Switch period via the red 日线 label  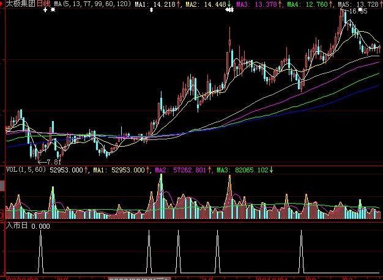click(x=43, y=4)
